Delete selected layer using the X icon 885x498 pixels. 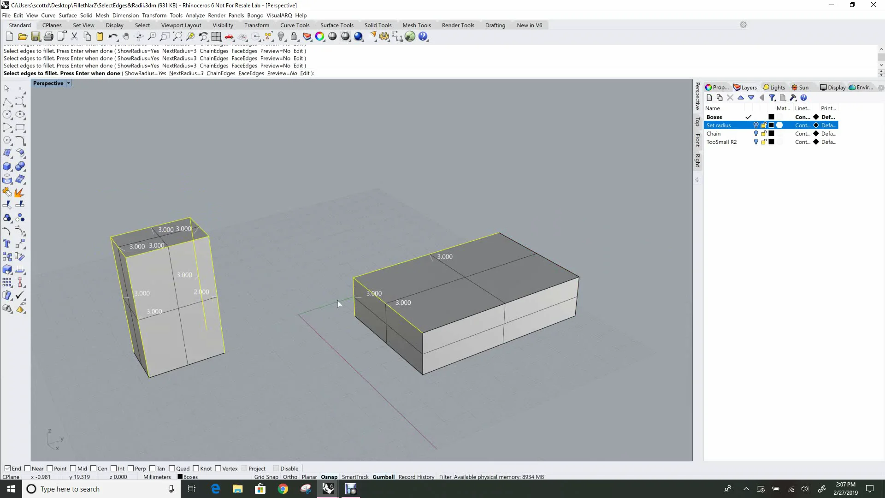[x=730, y=98]
